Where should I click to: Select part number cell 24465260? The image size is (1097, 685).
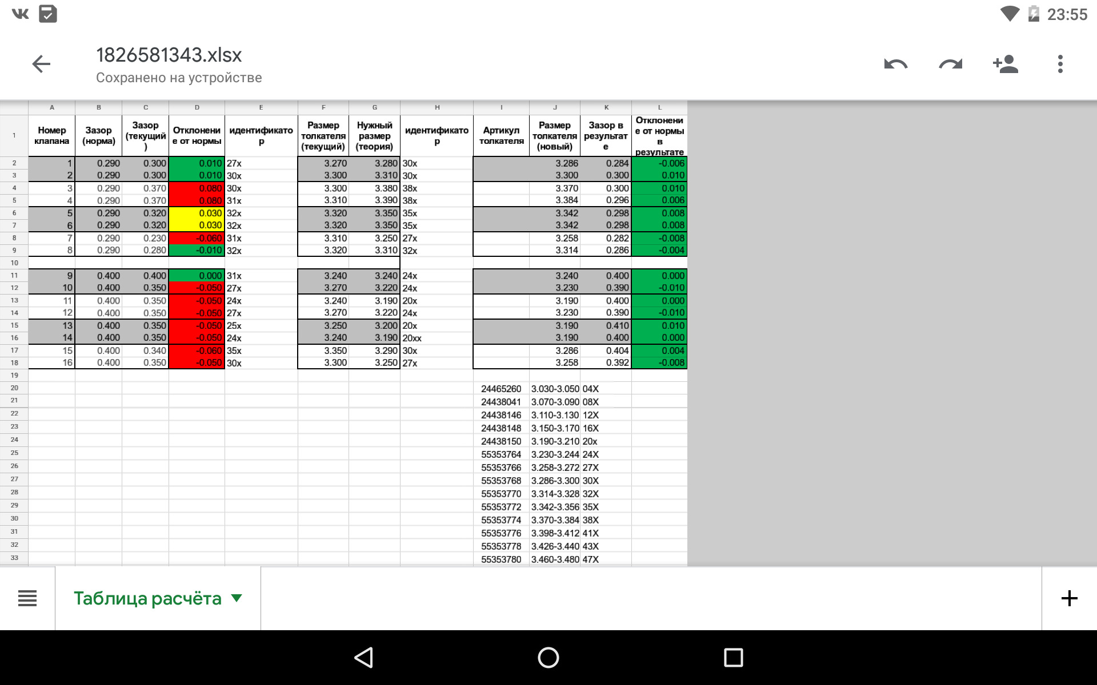pos(502,389)
